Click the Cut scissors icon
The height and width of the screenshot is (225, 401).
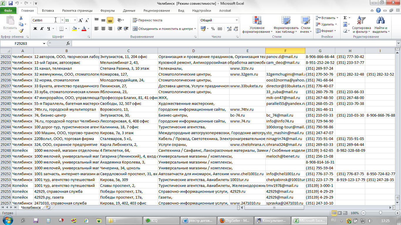21,18
